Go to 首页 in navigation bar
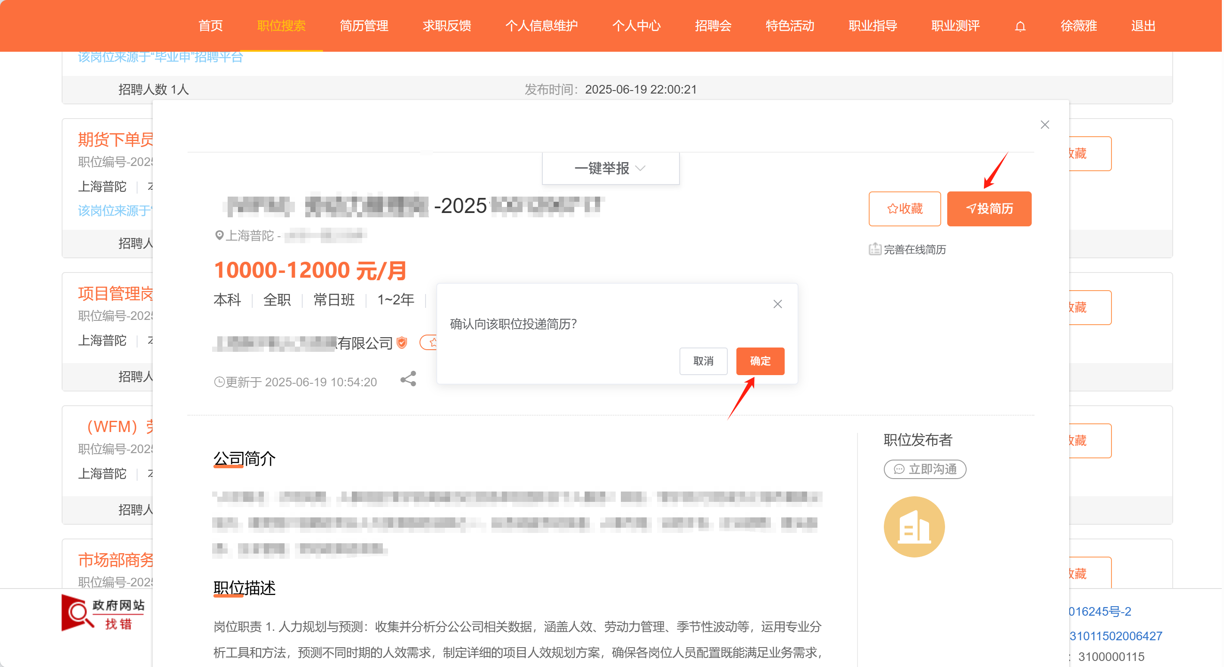The height and width of the screenshot is (667, 1224). coord(210,26)
